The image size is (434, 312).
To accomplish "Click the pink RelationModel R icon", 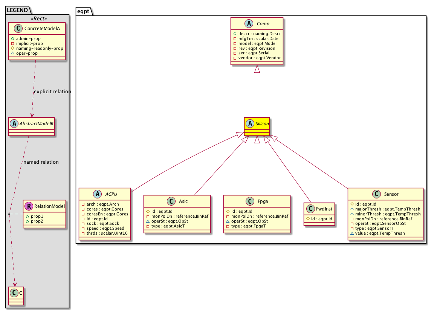I will 29,206.
